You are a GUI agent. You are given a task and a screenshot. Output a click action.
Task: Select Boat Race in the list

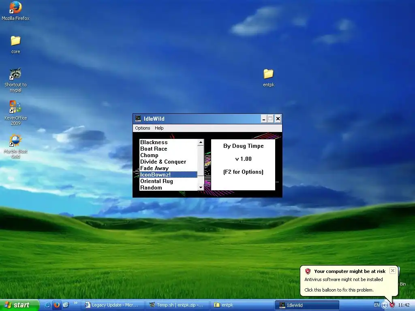click(x=168, y=149)
